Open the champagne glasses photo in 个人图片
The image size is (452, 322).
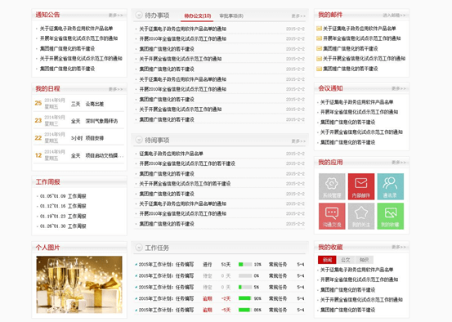(x=79, y=284)
